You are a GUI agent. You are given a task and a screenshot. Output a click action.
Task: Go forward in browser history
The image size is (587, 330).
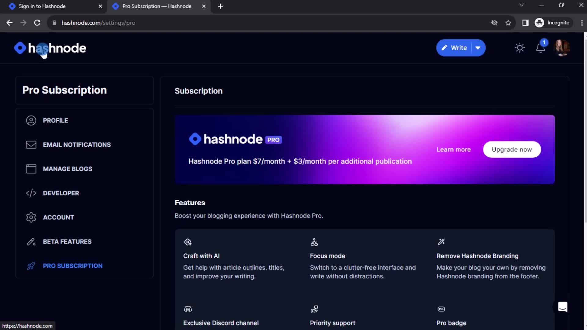23,23
